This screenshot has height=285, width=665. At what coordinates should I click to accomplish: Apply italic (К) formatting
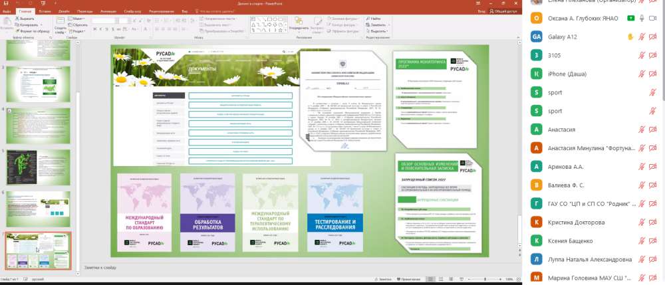[101, 29]
